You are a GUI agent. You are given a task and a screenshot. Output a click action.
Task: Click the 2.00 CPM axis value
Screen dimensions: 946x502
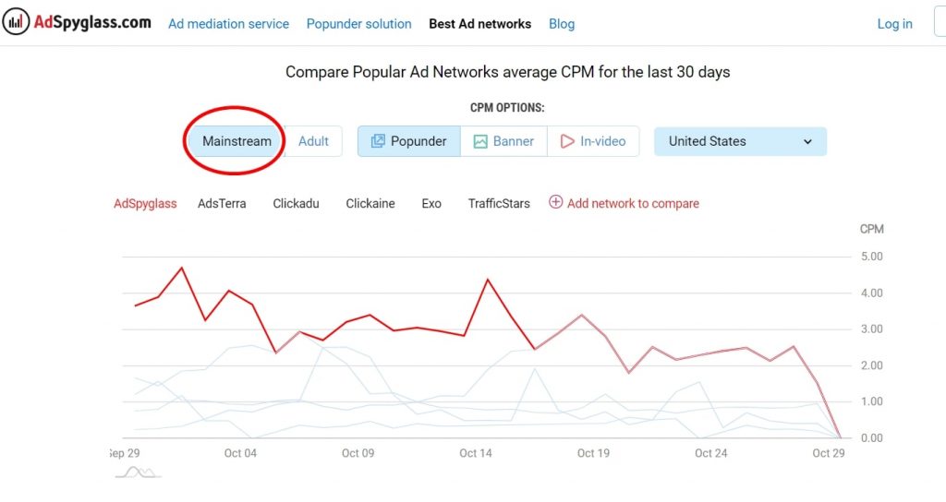click(x=871, y=365)
